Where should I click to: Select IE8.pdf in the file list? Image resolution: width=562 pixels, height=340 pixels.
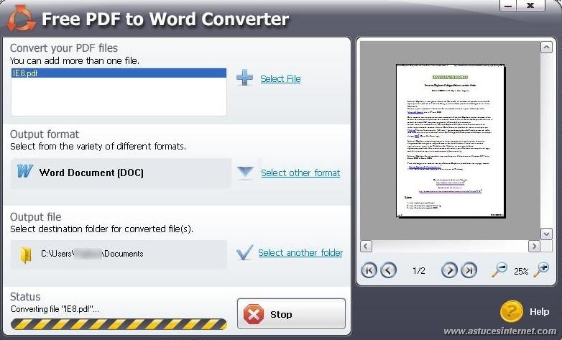point(119,73)
